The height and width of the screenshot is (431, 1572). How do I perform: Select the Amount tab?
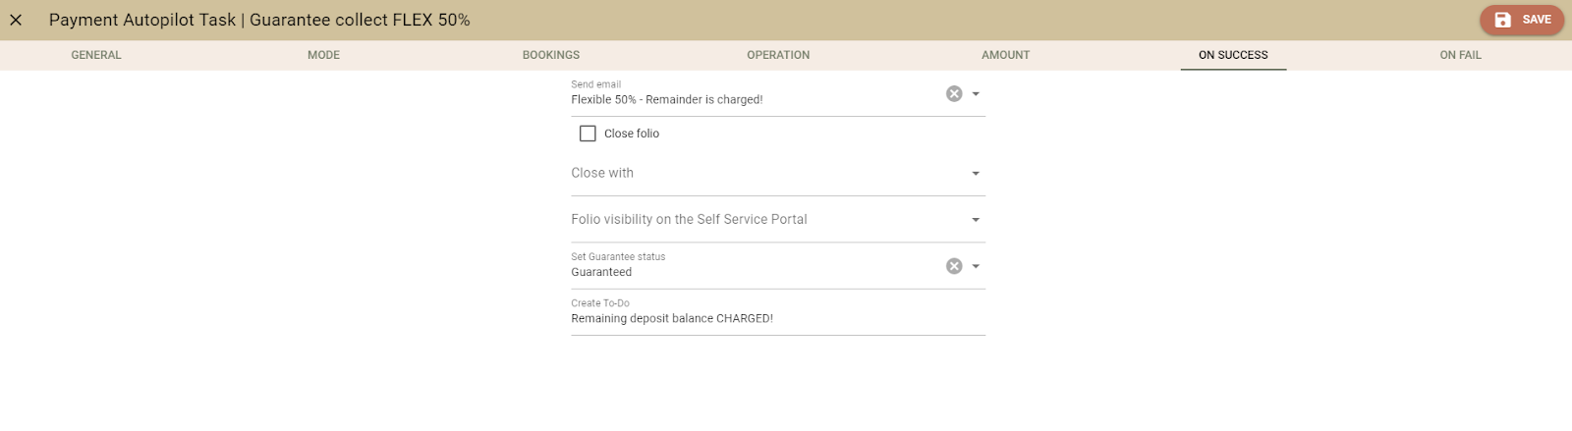[x=1005, y=55]
